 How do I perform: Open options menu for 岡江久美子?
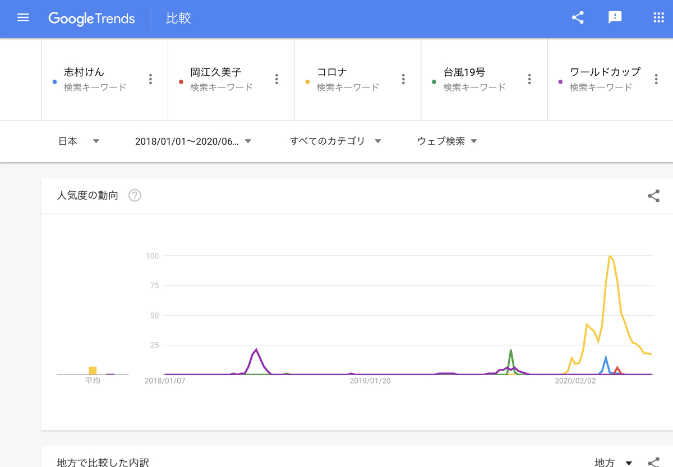pyautogui.click(x=276, y=79)
